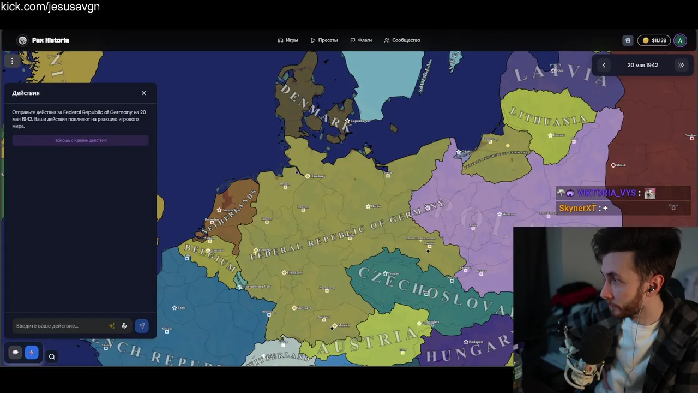This screenshot has width=698, height=393.
Task: Switch to chat bubble mode
Action: coord(15,353)
